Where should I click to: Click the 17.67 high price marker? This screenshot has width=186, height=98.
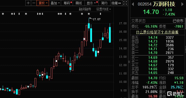(97, 19)
